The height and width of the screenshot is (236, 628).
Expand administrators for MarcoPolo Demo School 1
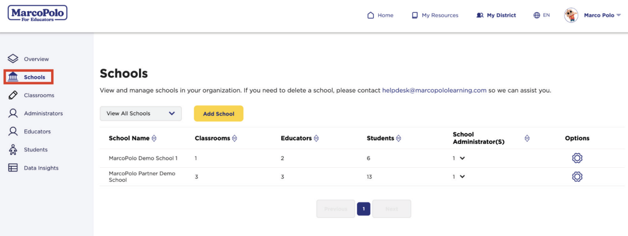(x=462, y=158)
